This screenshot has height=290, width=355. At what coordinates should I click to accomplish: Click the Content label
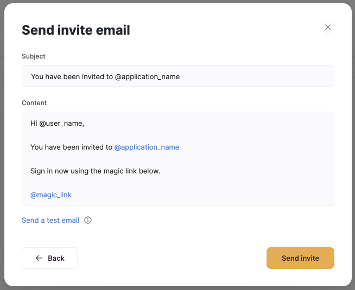[x=34, y=103]
